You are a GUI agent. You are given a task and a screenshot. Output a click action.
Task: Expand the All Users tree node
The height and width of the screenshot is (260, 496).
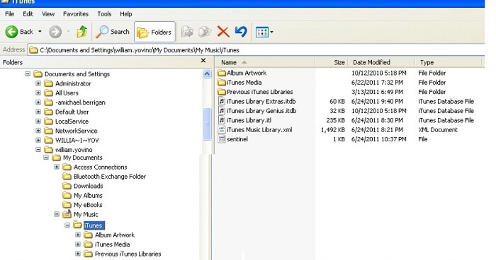[38, 93]
